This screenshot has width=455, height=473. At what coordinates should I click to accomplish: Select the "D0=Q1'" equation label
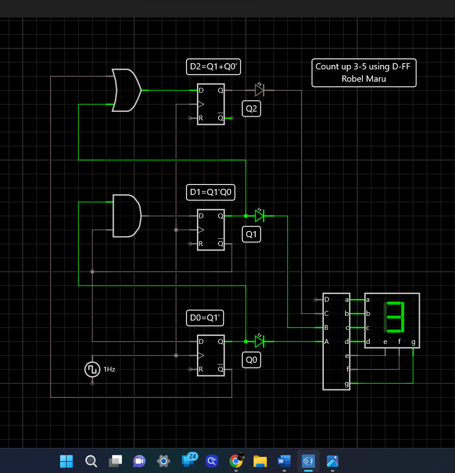click(204, 318)
